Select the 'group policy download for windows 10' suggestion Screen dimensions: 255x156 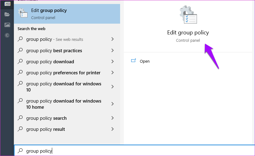pyautogui.click(x=64, y=87)
